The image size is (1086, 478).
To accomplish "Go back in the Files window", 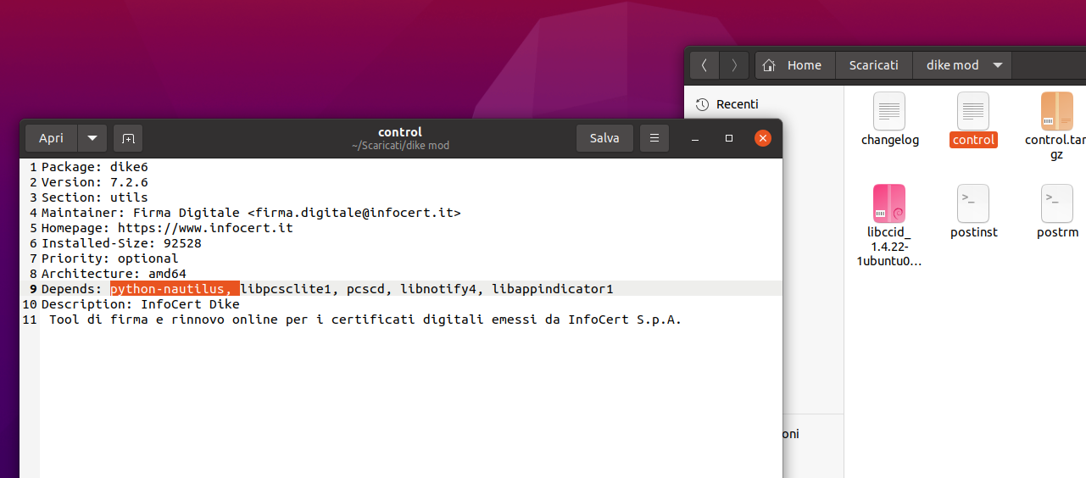I will coord(705,65).
